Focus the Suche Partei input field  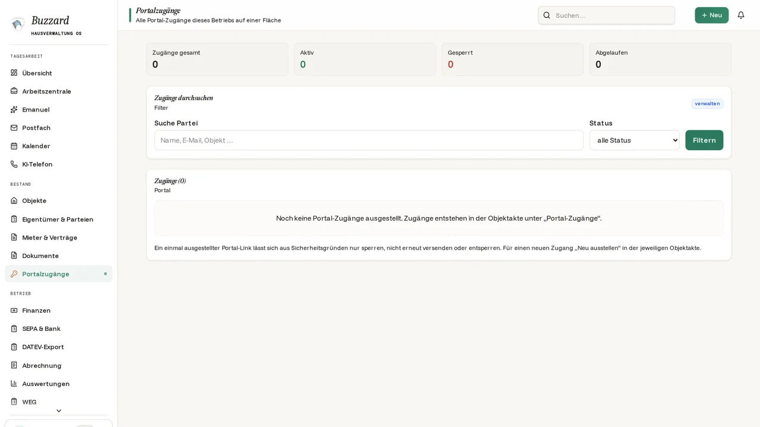coord(369,140)
